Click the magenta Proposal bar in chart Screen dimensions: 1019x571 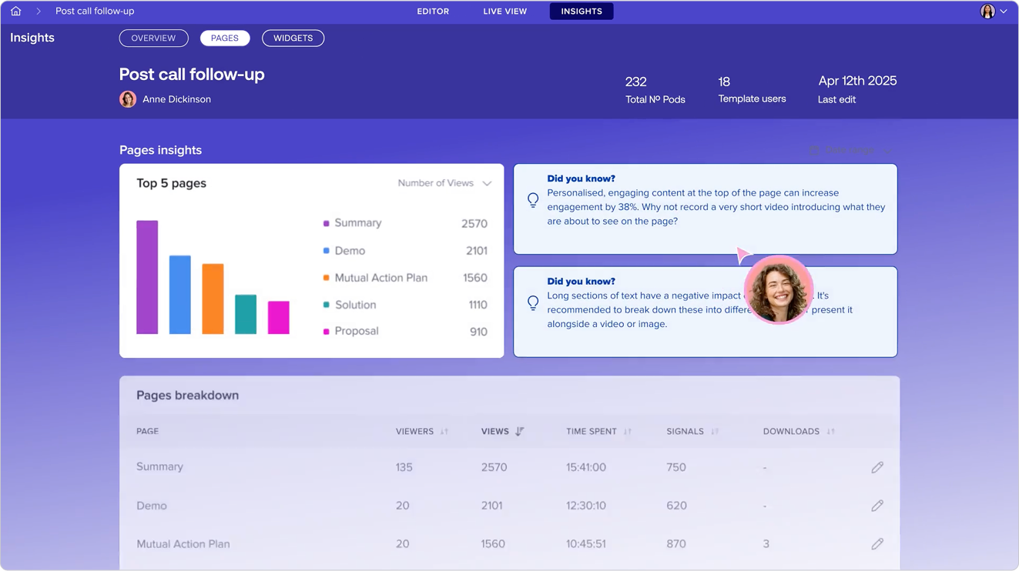279,317
